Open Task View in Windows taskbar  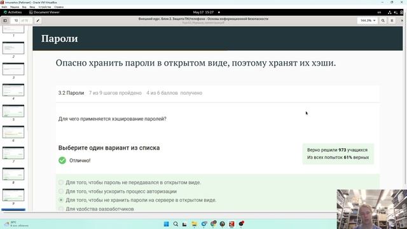[184, 224]
